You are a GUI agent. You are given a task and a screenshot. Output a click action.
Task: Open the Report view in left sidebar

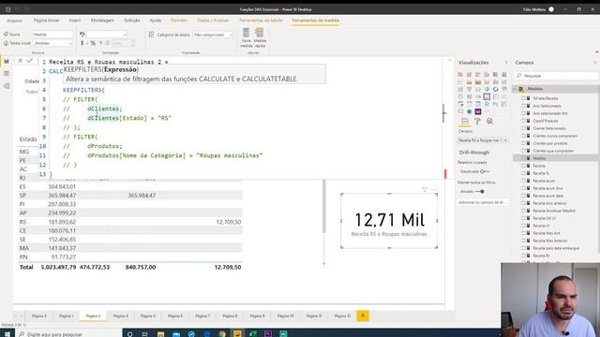[7, 61]
